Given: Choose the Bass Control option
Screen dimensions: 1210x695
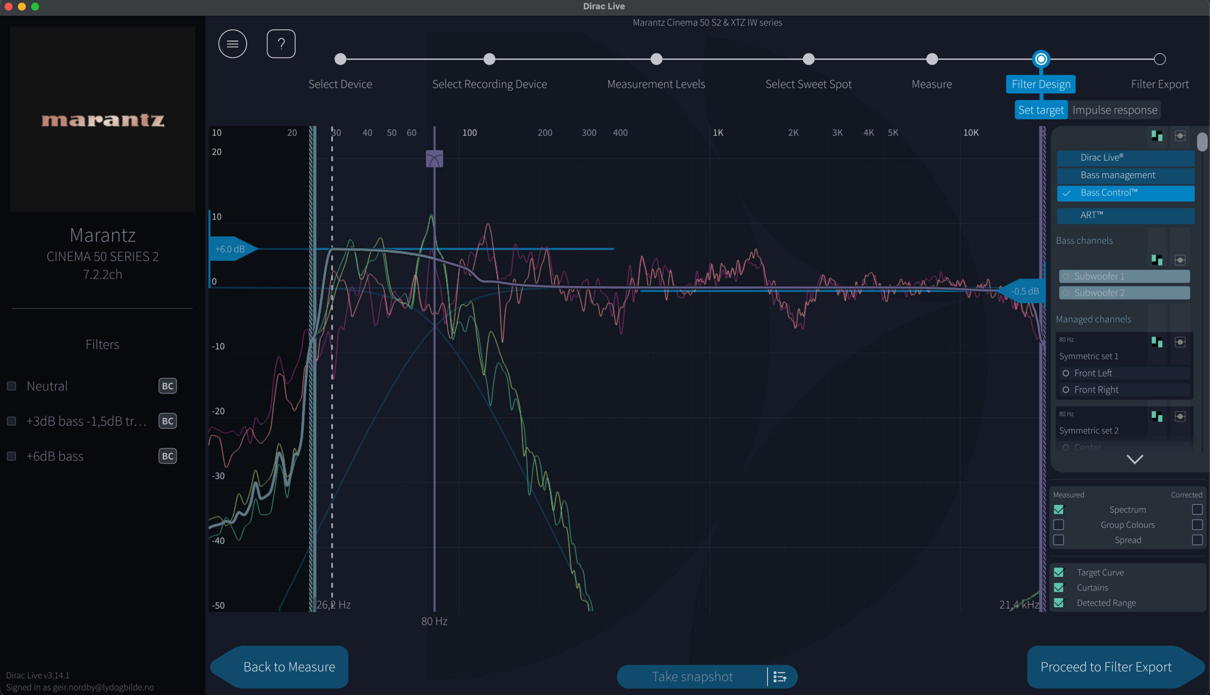Looking at the screenshot, I should 1126,193.
